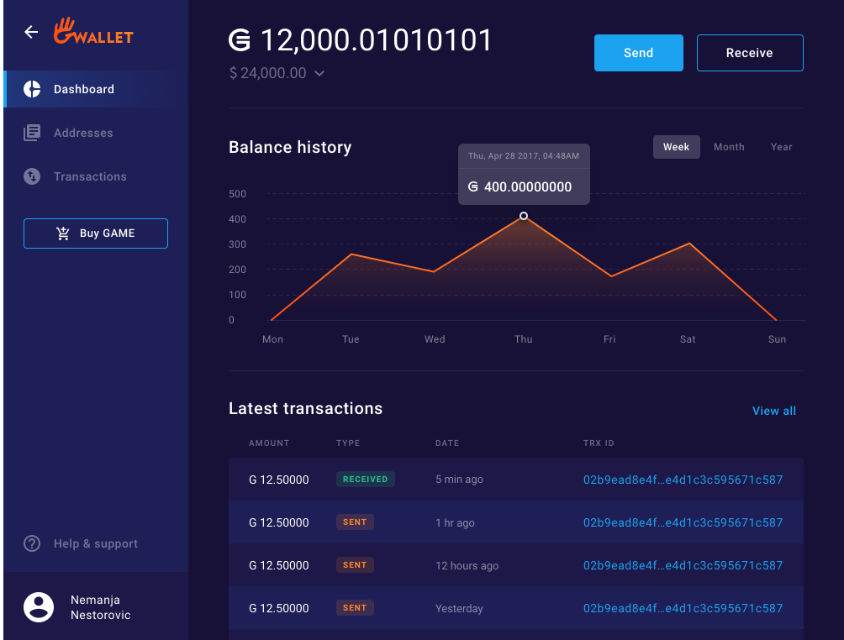Click the Sat label on chart axis

tap(688, 339)
